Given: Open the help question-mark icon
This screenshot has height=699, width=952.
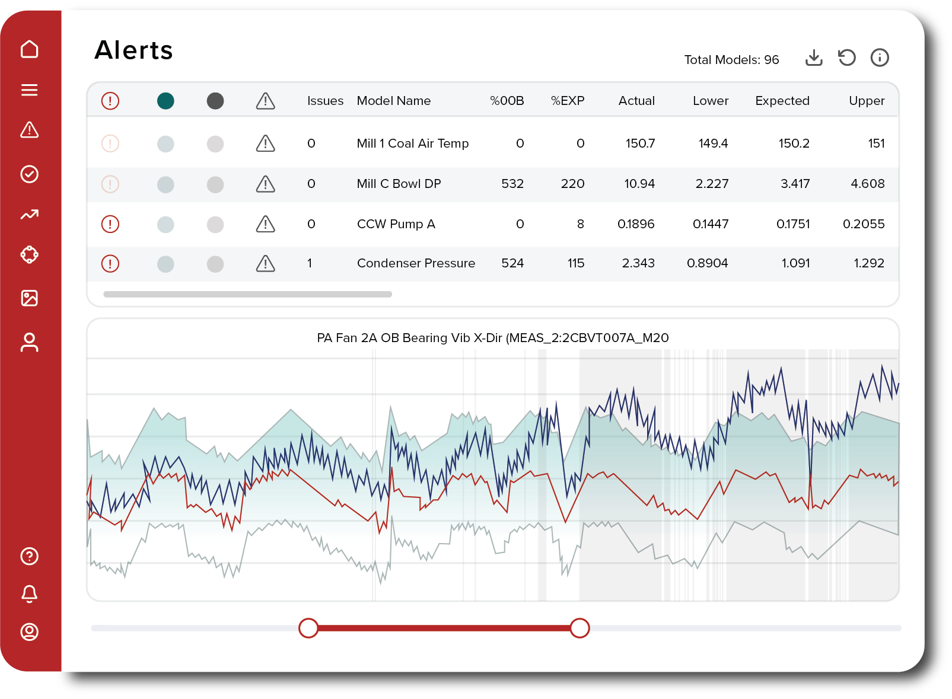Looking at the screenshot, I should (x=30, y=557).
